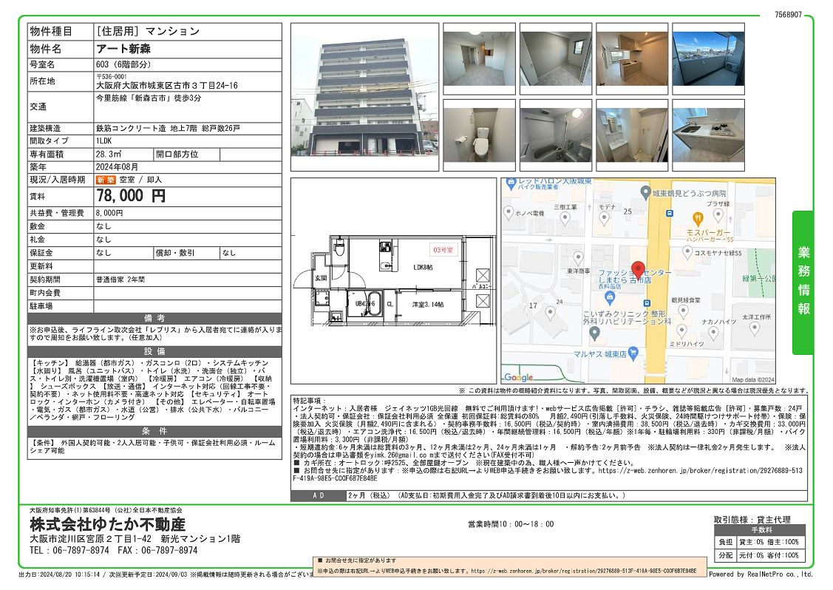Open the balcony city view photo

(708, 58)
